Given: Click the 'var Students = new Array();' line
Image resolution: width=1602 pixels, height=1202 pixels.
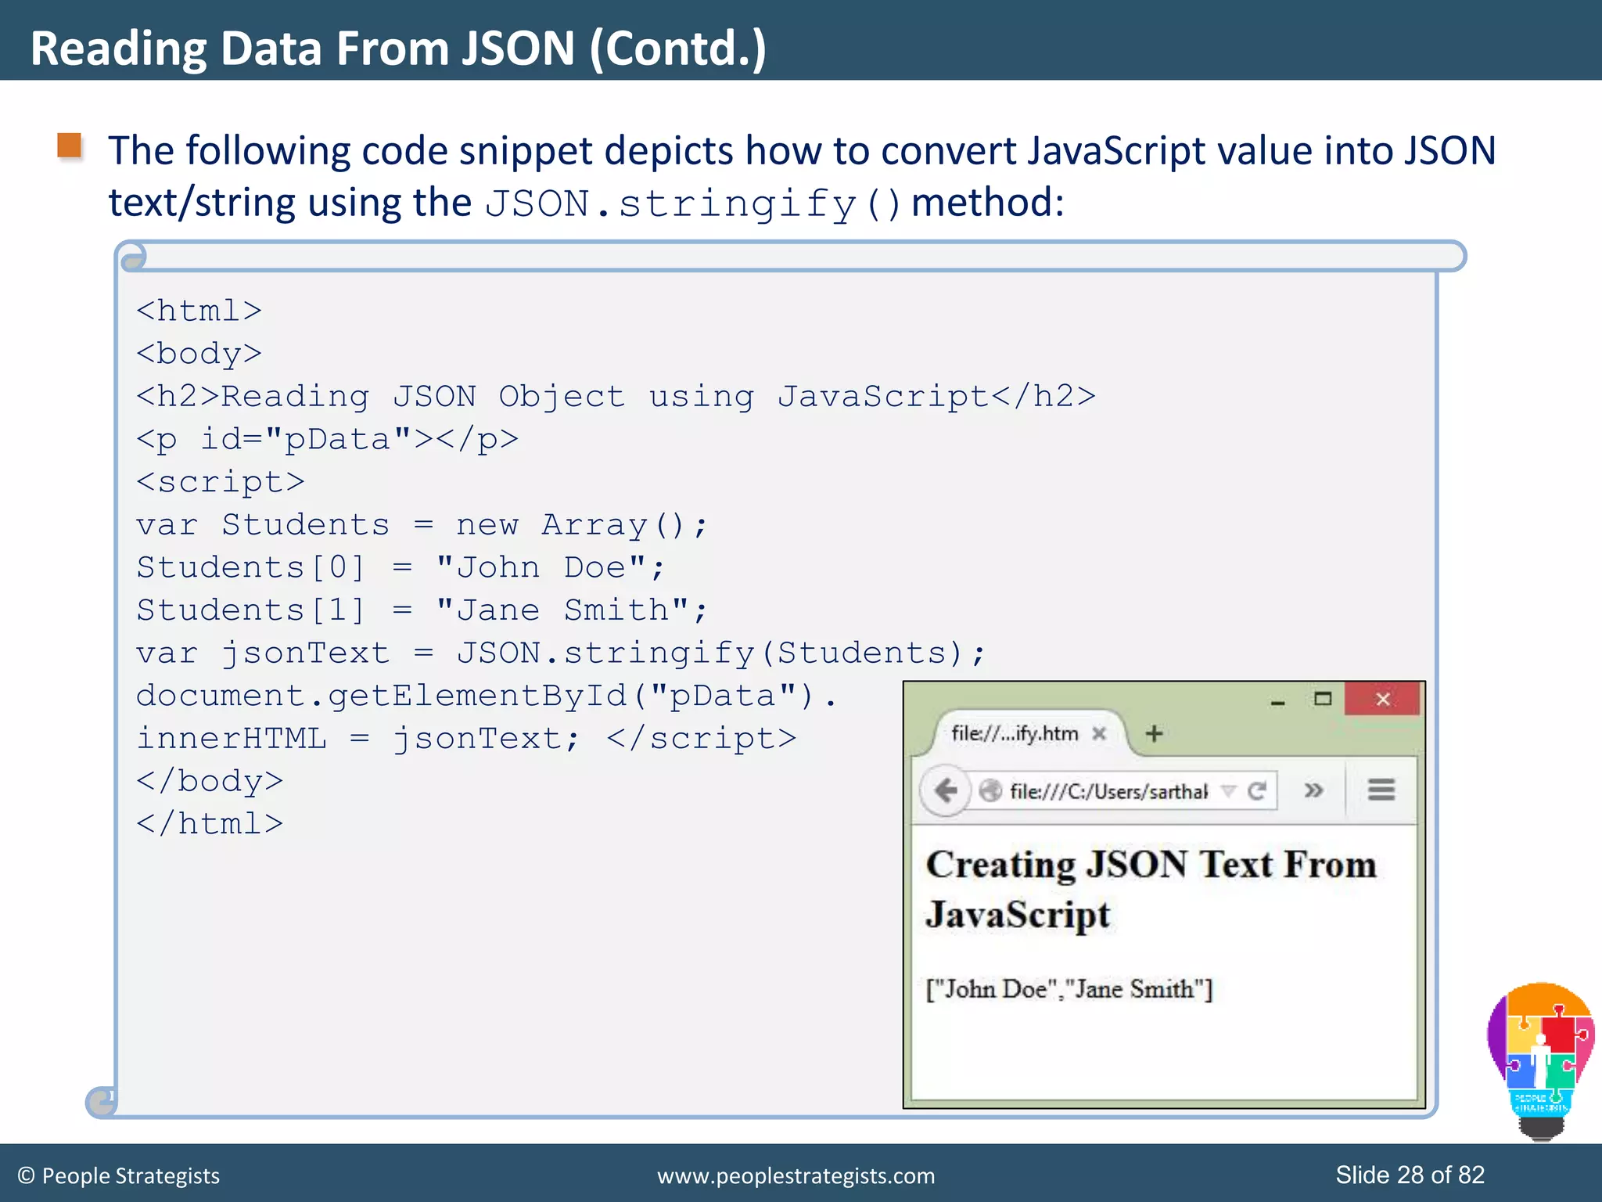Looking at the screenshot, I should (x=422, y=525).
